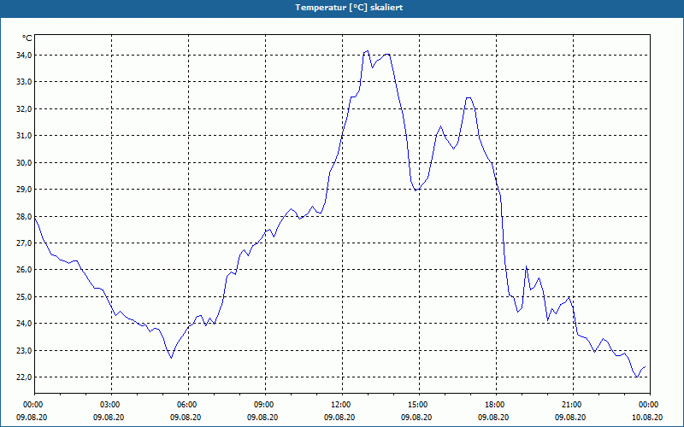
Task: Select the 31,0 value on the temperature axis
Action: 25,136
